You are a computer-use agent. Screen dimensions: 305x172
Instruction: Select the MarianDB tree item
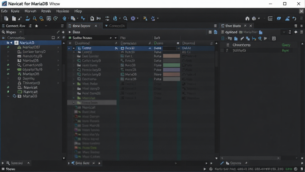pyautogui.click(x=31, y=74)
